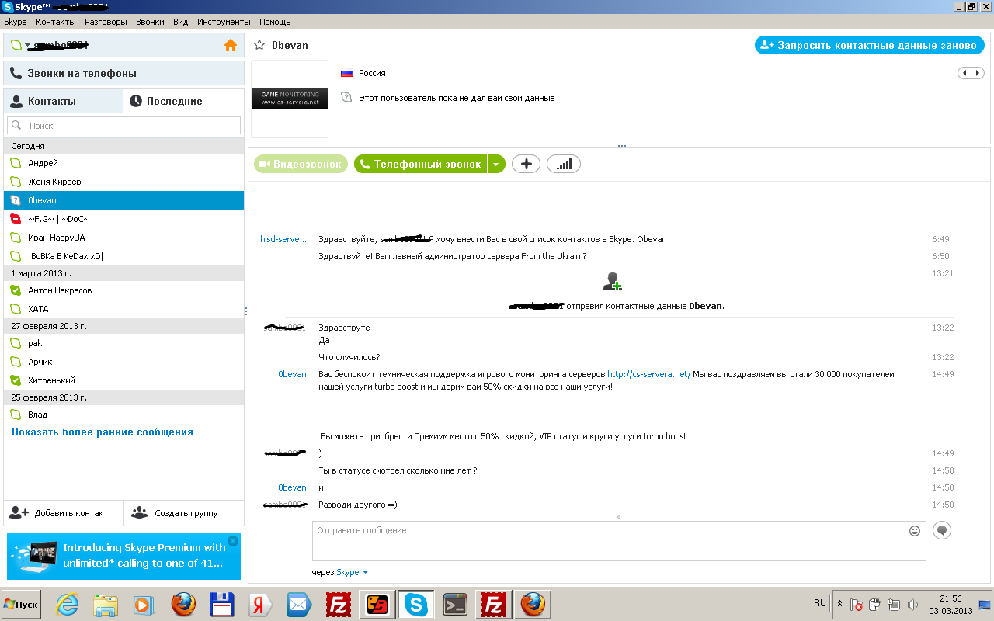
Task: Click the RU language indicator
Action: (x=820, y=602)
